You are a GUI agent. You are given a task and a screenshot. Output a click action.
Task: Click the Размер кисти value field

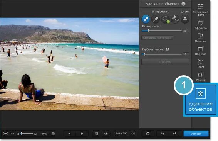click(186, 31)
